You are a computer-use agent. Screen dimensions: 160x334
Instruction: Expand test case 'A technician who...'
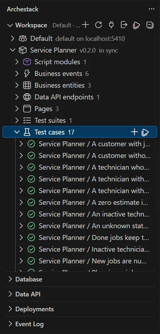tap(21, 168)
